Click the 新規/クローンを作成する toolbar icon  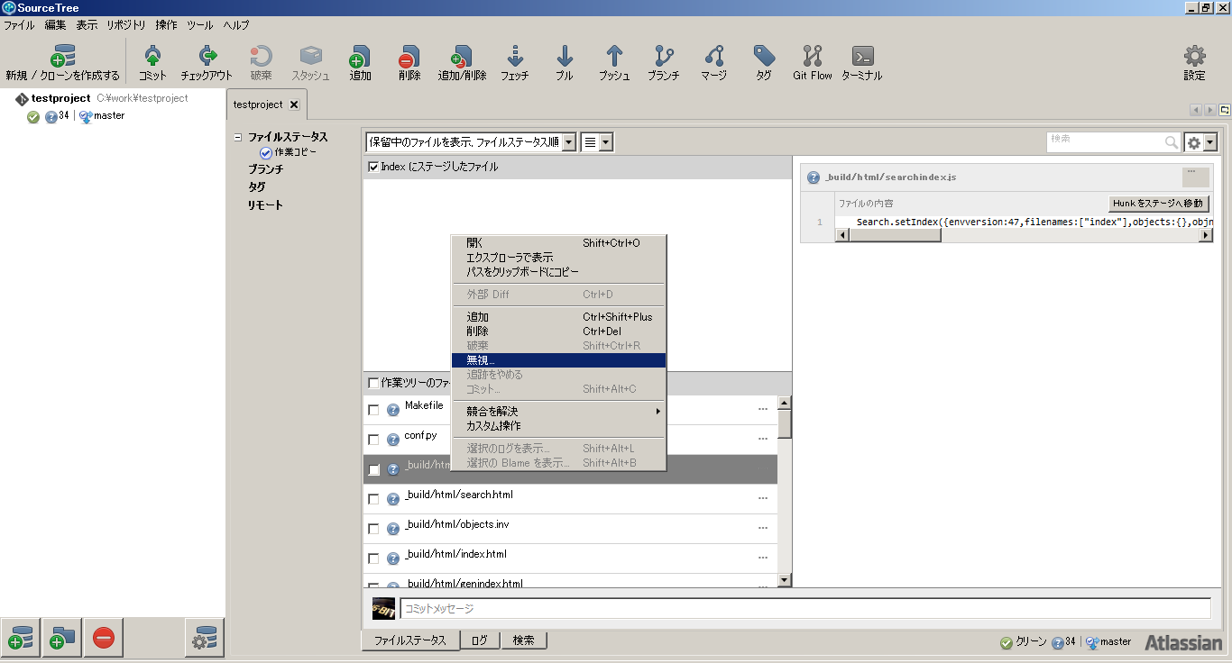(x=62, y=57)
